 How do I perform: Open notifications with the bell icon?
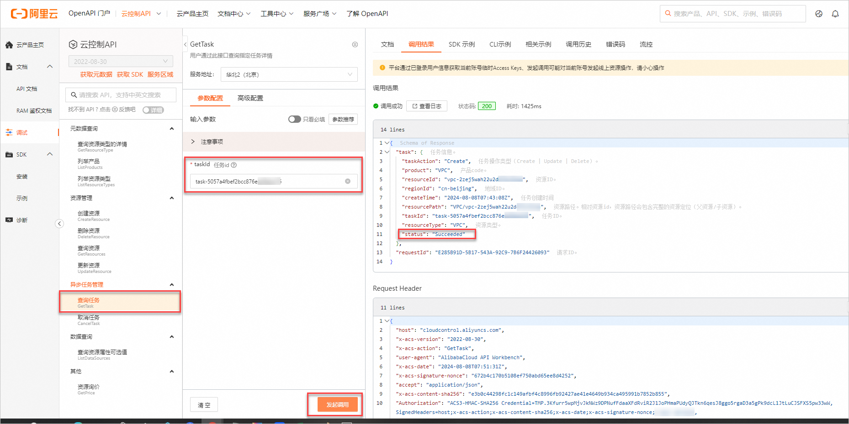click(835, 14)
